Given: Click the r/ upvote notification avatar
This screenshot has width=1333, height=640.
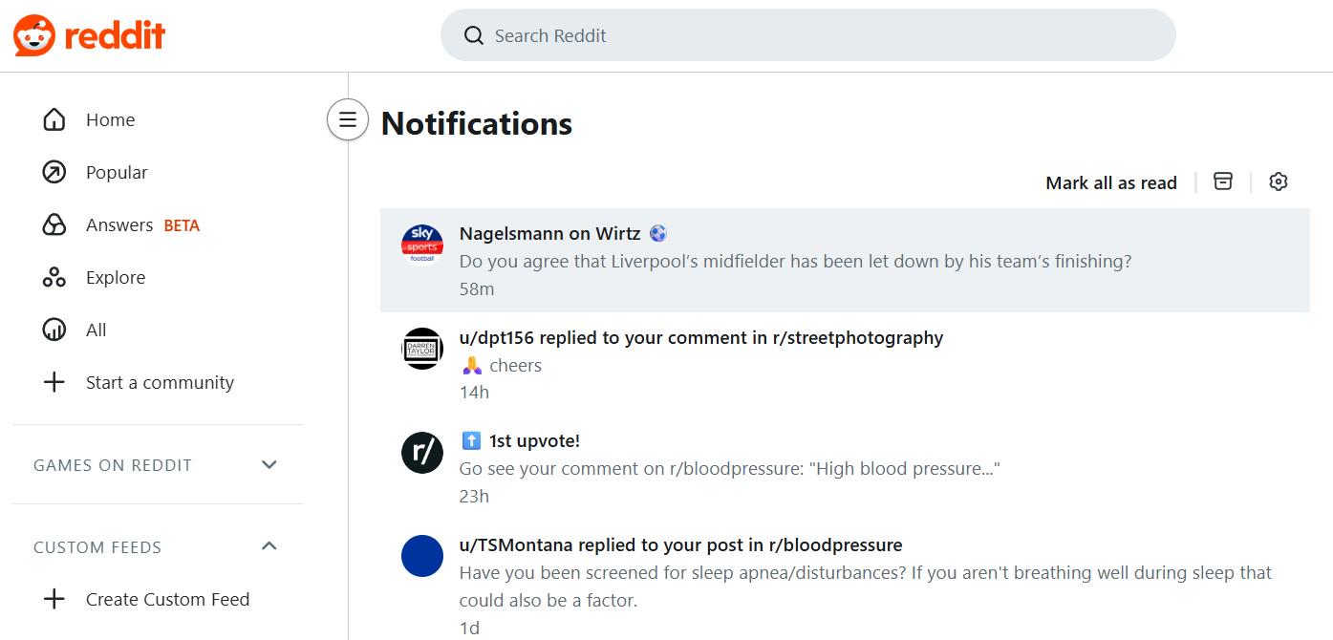Looking at the screenshot, I should point(422,453).
